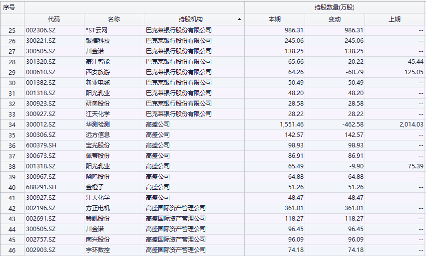Click stock code 002757.SZ
Viewport: 426px width, 256px height.
(41, 240)
